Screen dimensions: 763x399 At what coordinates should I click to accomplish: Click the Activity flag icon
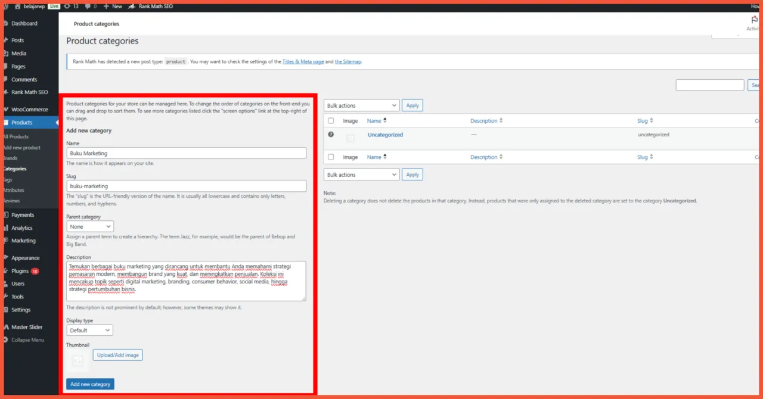(x=755, y=20)
